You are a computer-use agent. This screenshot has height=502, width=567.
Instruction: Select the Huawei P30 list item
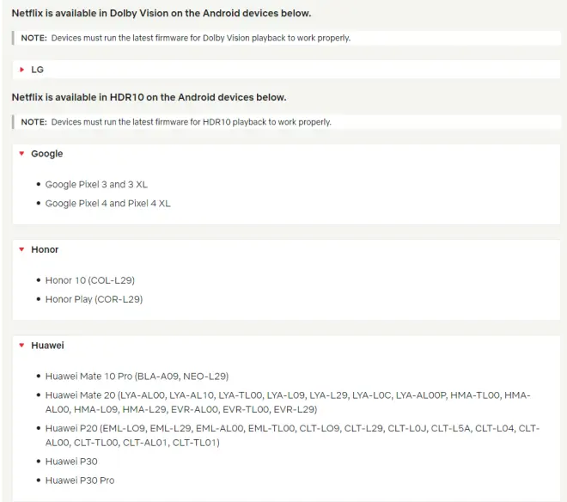(74, 462)
